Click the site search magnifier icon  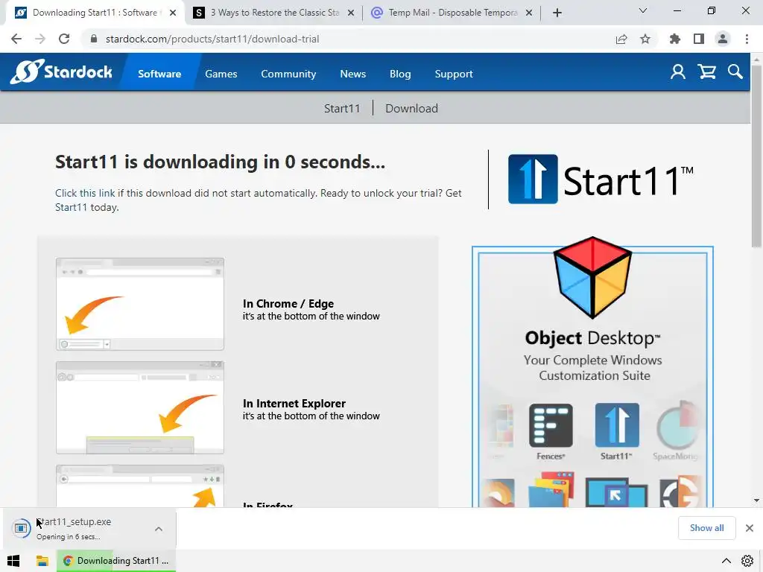pyautogui.click(x=735, y=72)
